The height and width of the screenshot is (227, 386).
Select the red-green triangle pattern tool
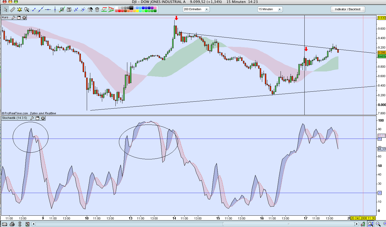click(x=111, y=10)
